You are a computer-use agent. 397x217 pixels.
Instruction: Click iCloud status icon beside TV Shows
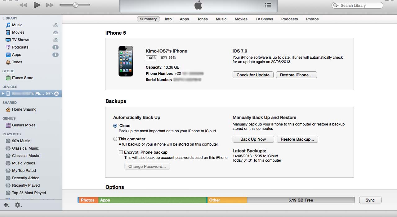[55, 40]
